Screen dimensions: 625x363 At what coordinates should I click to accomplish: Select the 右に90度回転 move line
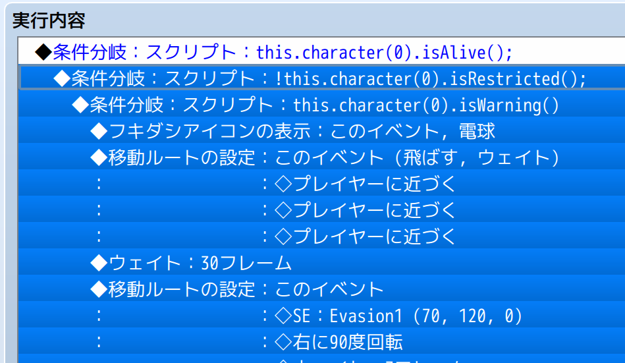[x=339, y=342]
